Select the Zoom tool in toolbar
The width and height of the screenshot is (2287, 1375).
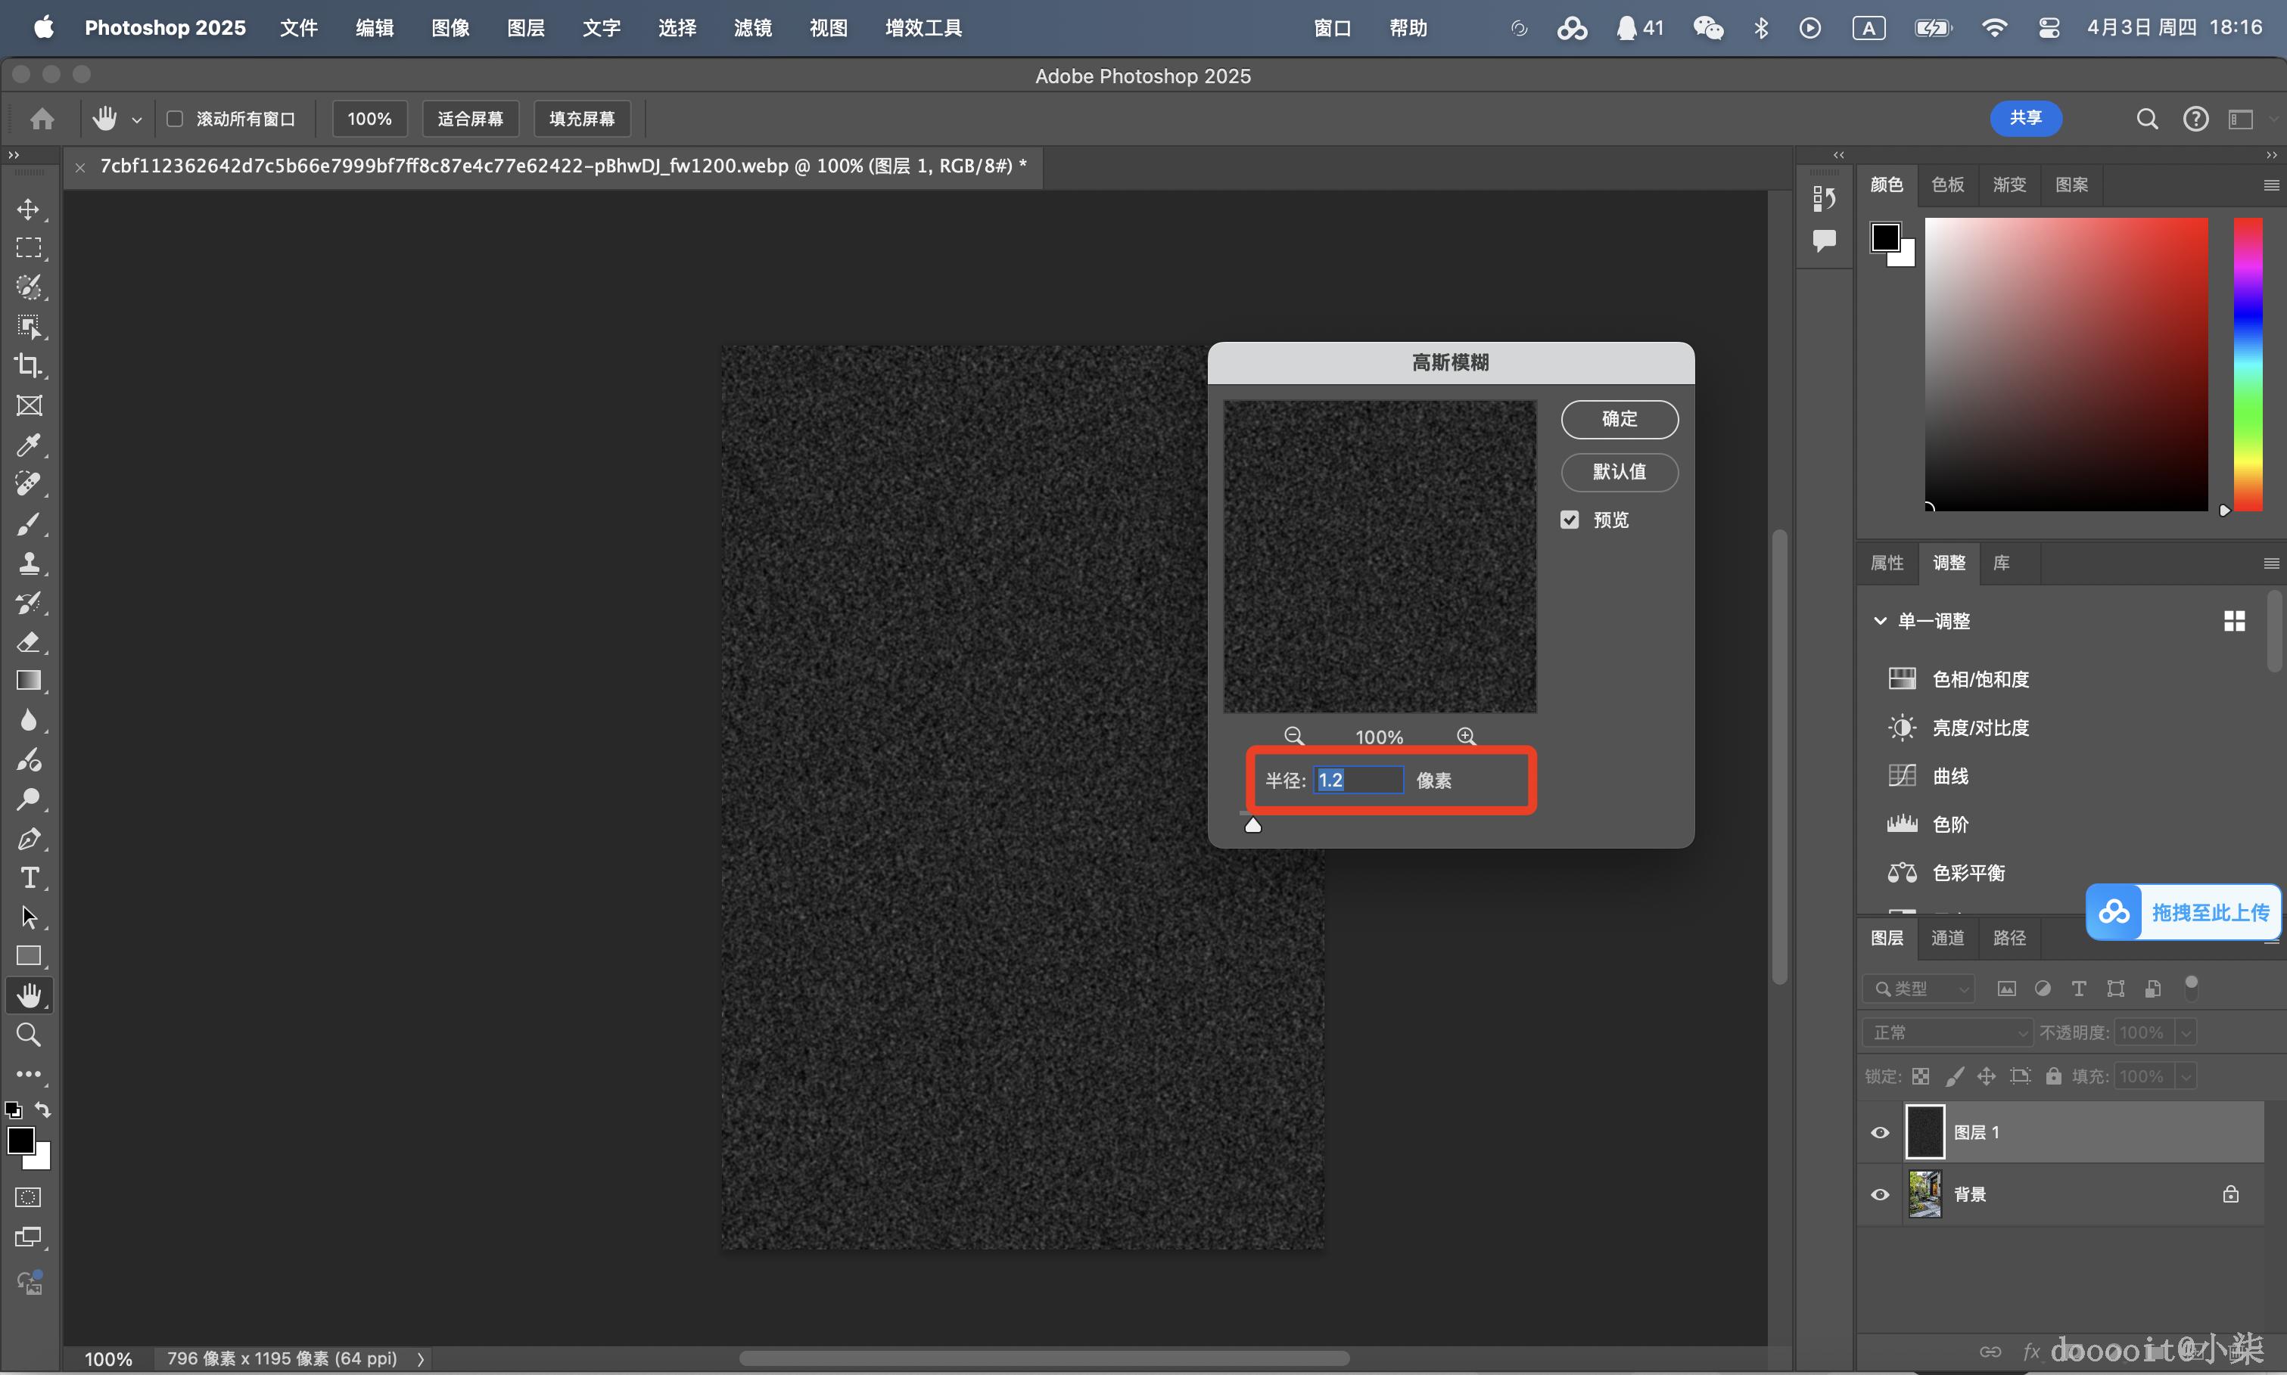point(29,1035)
